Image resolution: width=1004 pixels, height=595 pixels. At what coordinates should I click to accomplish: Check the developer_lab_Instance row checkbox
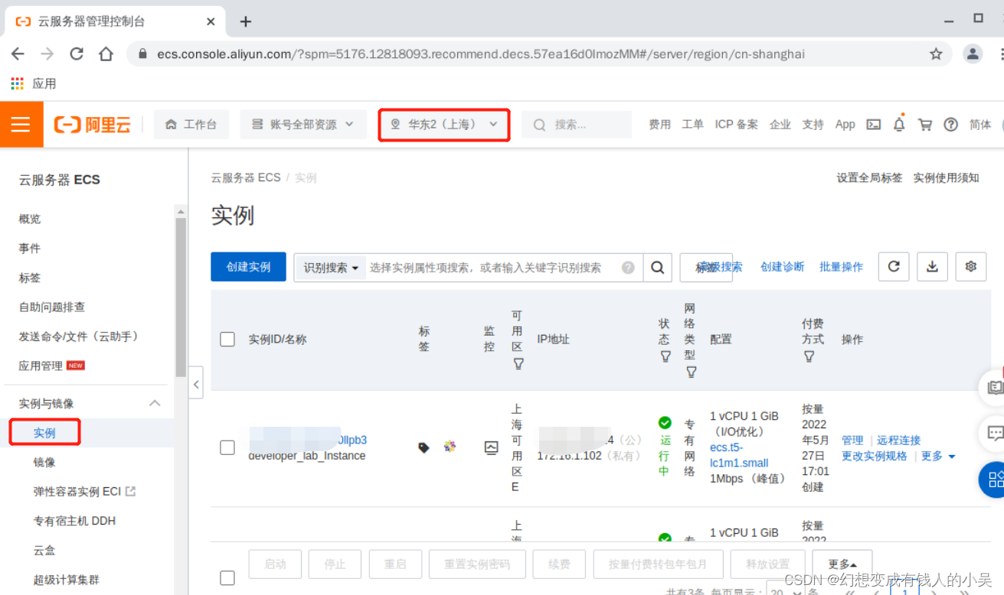(227, 447)
